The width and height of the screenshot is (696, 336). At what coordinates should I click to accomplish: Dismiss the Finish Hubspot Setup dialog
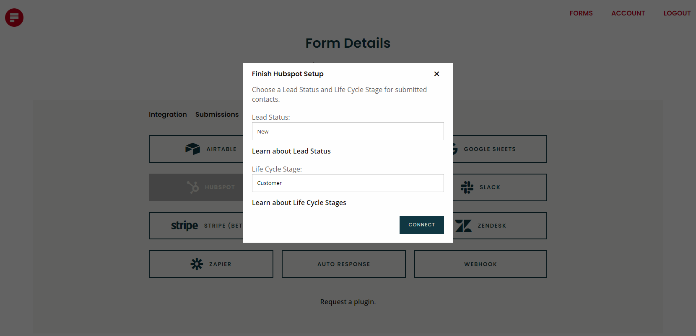pyautogui.click(x=436, y=74)
